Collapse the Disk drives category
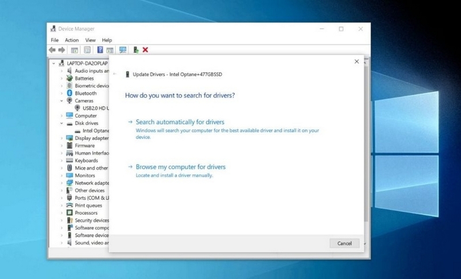The width and height of the screenshot is (461, 279). click(x=62, y=123)
